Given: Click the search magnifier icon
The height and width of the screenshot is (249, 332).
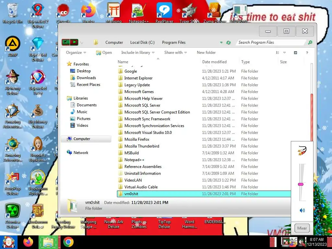Looking at the screenshot, I should 310,42.
